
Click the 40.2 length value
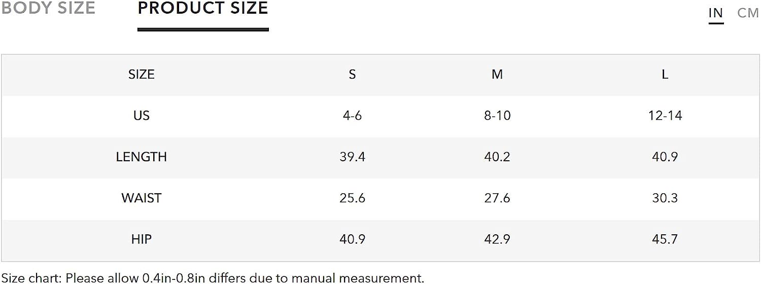click(497, 157)
